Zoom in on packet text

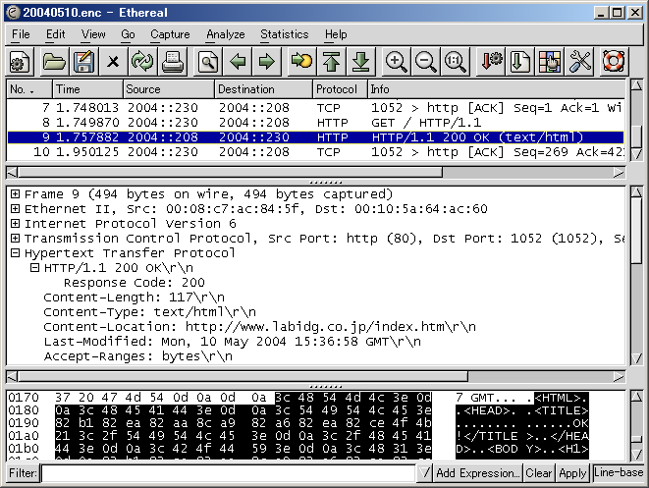[x=397, y=62]
